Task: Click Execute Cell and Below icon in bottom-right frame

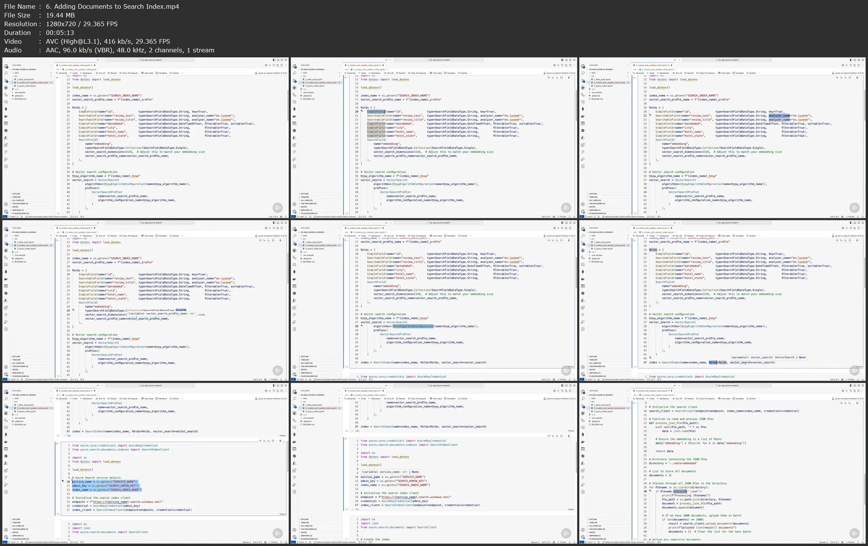Action: point(850,403)
